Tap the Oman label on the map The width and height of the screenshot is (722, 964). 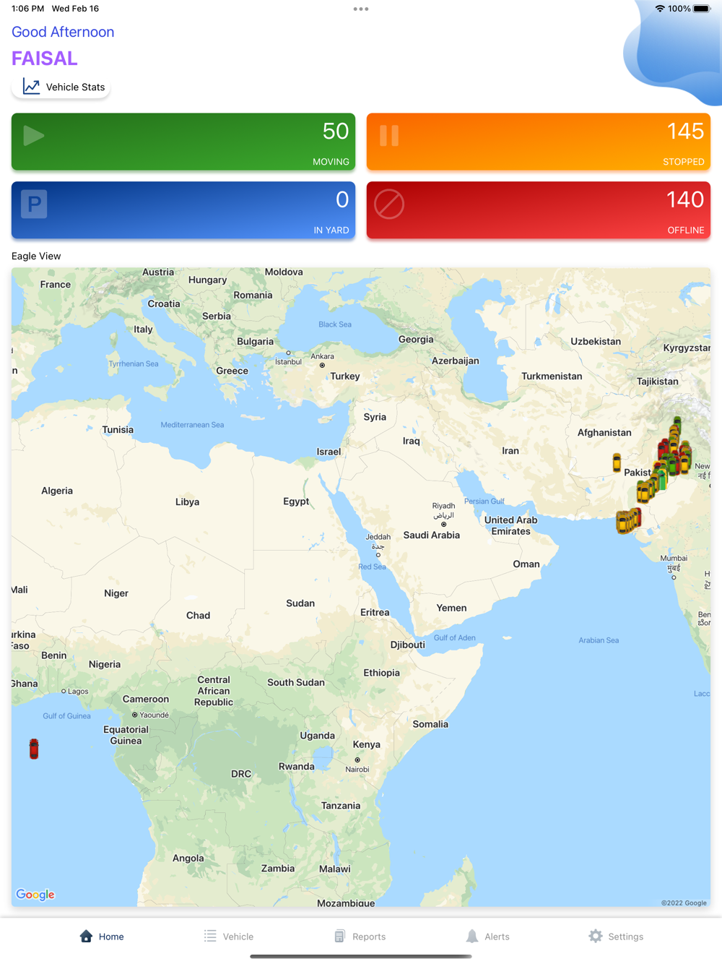(526, 564)
